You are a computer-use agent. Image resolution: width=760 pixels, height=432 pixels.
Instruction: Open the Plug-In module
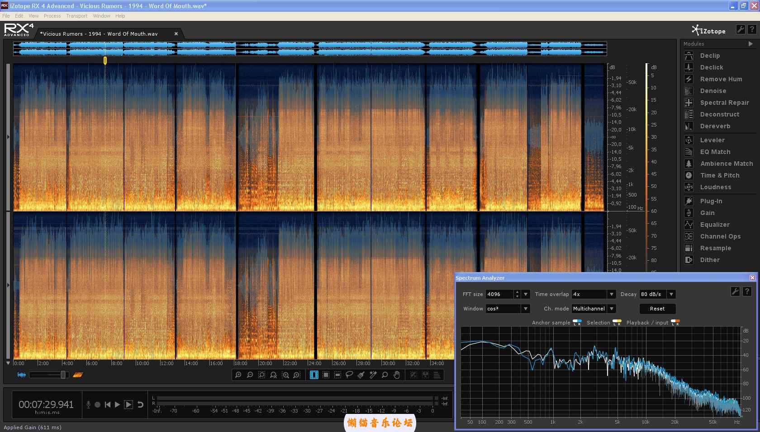pos(711,201)
